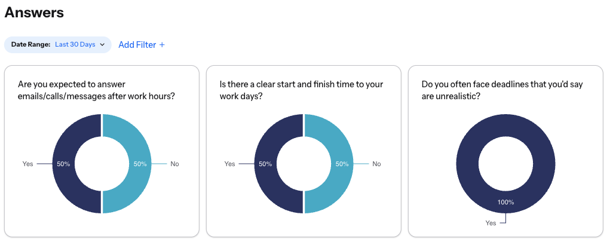Click the Yes label of the after-hours chart

click(x=27, y=164)
